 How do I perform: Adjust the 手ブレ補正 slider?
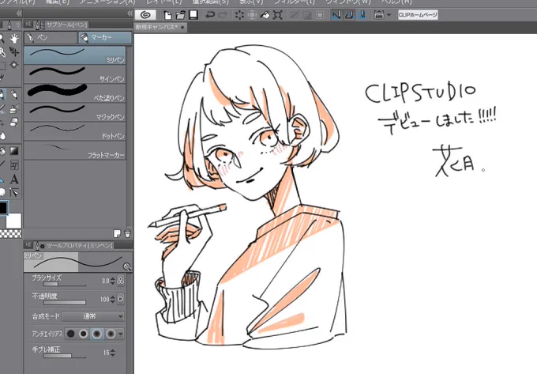(x=65, y=356)
